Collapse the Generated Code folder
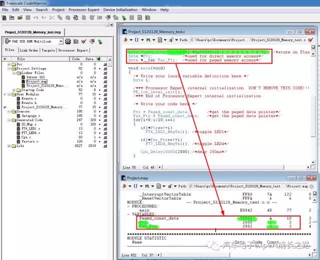 9,120
